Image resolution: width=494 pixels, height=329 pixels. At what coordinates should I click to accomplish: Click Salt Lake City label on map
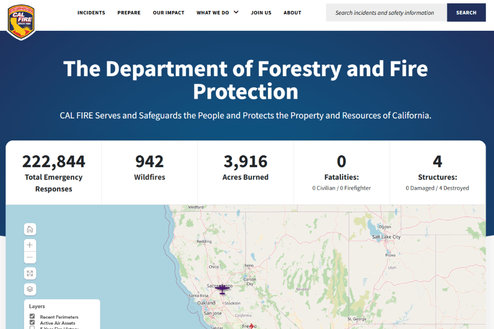pyautogui.click(x=386, y=237)
